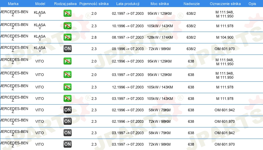Click OM 601.970 in KLASA V row
263x150 pixels.
pos(225,49)
